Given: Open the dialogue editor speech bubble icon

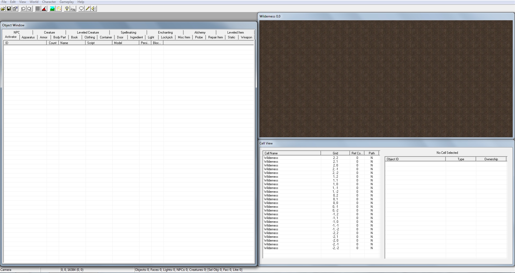Looking at the screenshot, I should tap(81, 9).
